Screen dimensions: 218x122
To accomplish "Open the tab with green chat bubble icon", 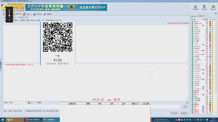I will (17, 14).
